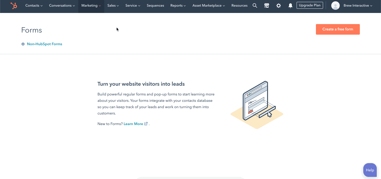
Task: Click the external link icon after Learn More
Action: click(x=146, y=123)
